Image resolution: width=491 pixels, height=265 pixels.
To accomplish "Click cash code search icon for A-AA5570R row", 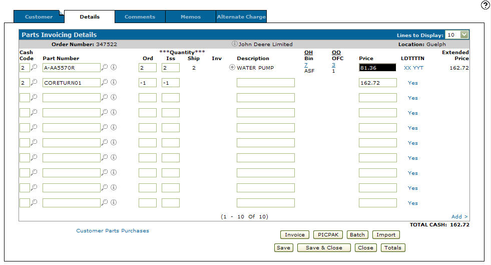I will 34,67.
